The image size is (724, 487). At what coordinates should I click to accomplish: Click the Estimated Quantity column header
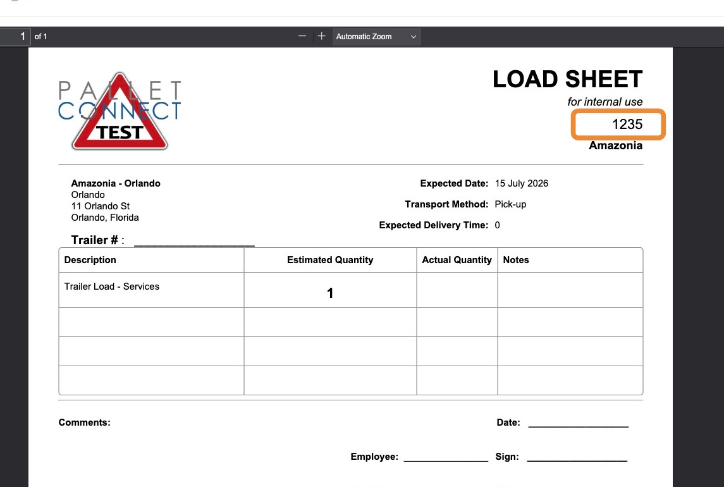coord(330,260)
